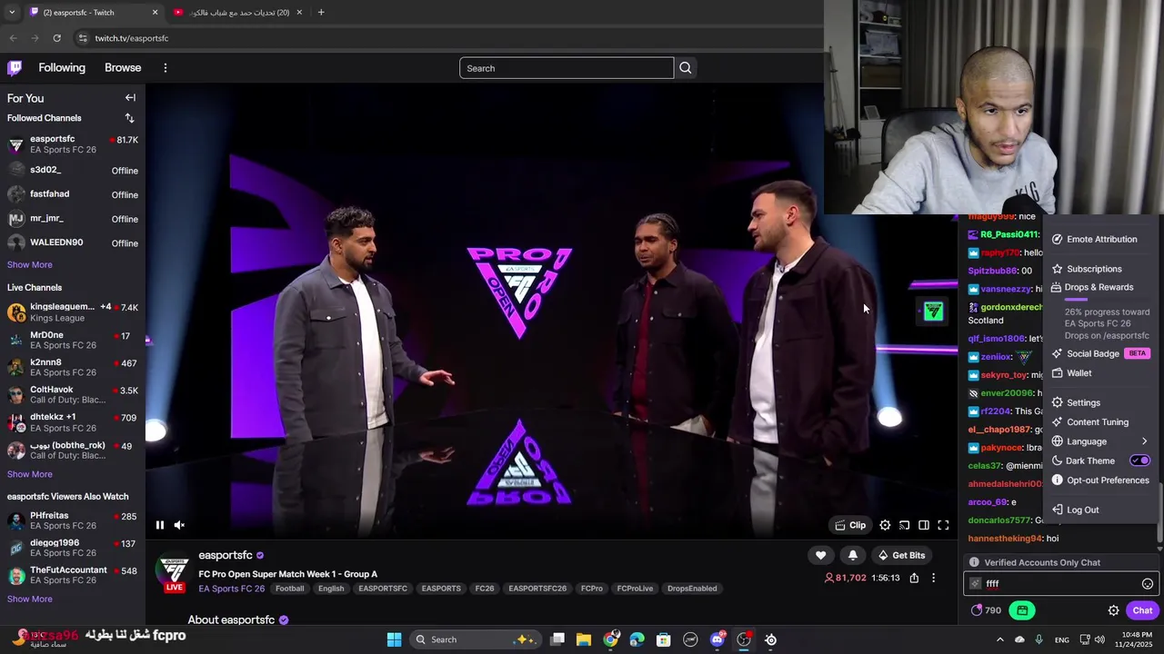This screenshot has width=1164, height=654.
Task: View site information icon in address bar
Action: 83,38
